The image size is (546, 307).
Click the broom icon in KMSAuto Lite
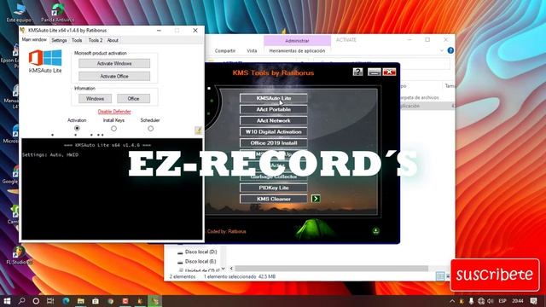[198, 130]
